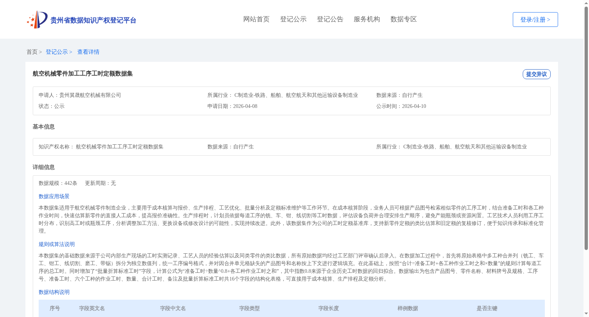
Task: Click the 贵州省数据知识产权登记平台 site title
Action: point(93,20)
